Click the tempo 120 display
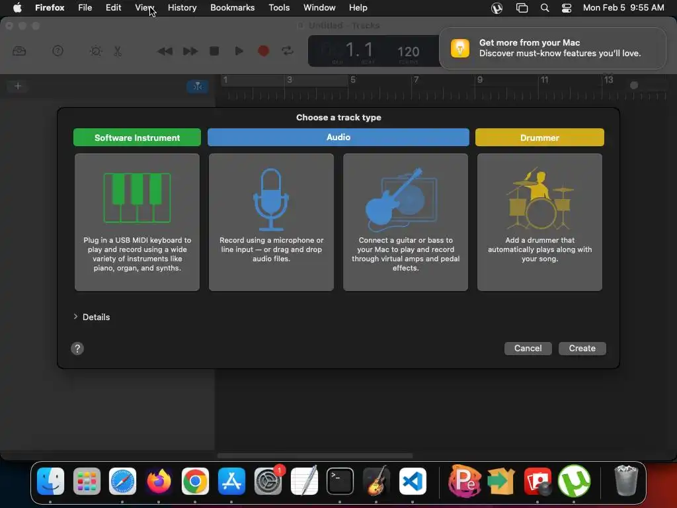Image resolution: width=677 pixels, height=508 pixels. point(408,52)
